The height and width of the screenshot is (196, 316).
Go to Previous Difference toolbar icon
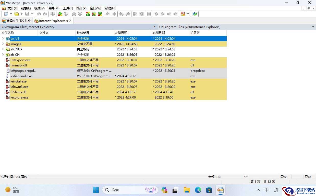point(66,14)
